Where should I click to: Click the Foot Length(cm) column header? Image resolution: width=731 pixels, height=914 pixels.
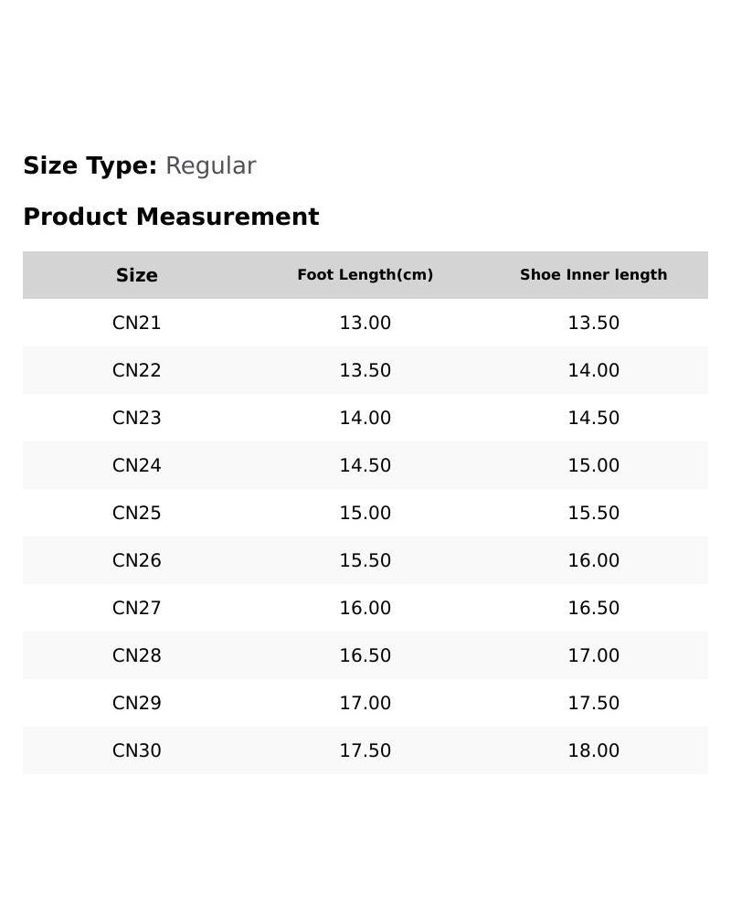click(x=365, y=275)
